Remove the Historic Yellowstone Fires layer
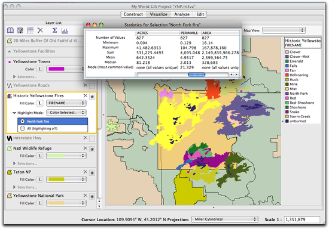 coord(85,95)
